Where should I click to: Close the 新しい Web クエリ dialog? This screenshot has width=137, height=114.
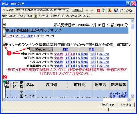point(133,4)
